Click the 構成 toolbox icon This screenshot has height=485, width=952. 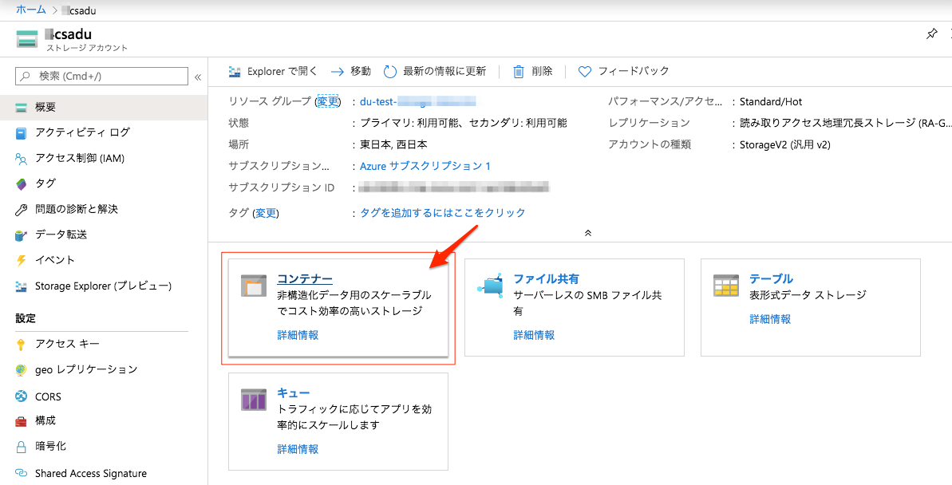coord(22,420)
